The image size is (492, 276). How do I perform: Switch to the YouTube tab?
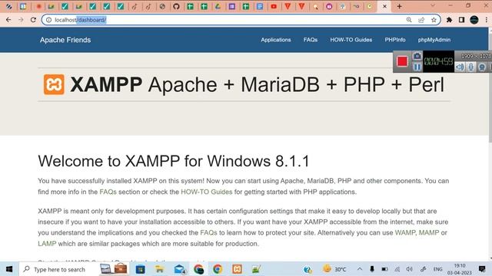(x=274, y=6)
